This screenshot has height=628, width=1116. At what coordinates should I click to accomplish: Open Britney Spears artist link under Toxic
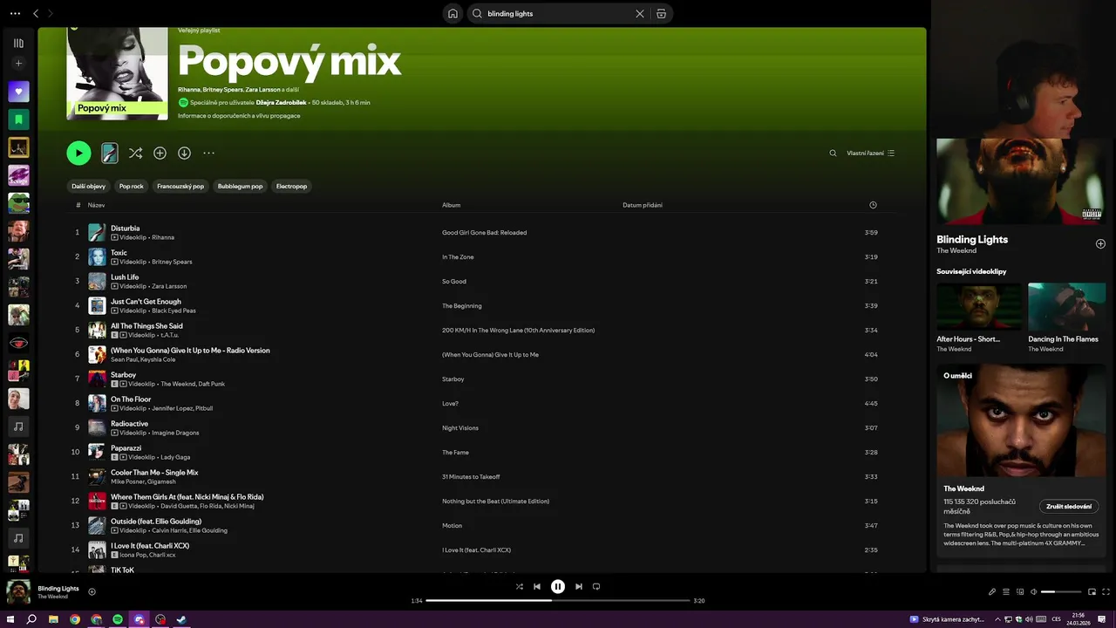[x=172, y=262]
